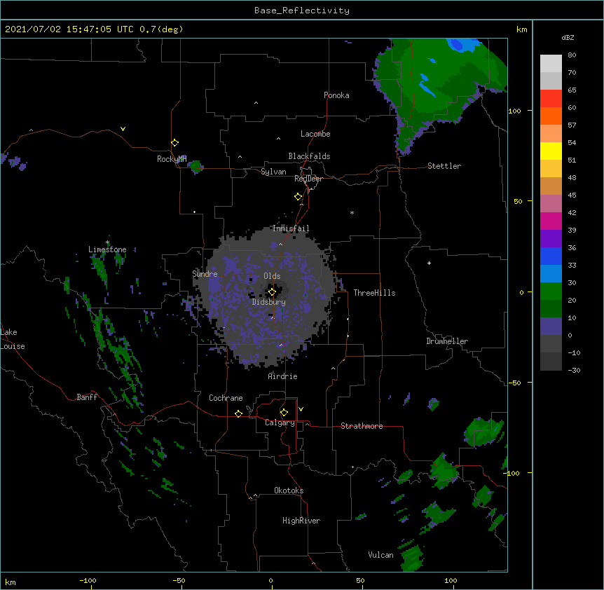This screenshot has height=590, width=604.
Task: Click the 100 tick on the right axis
Action: 514,111
